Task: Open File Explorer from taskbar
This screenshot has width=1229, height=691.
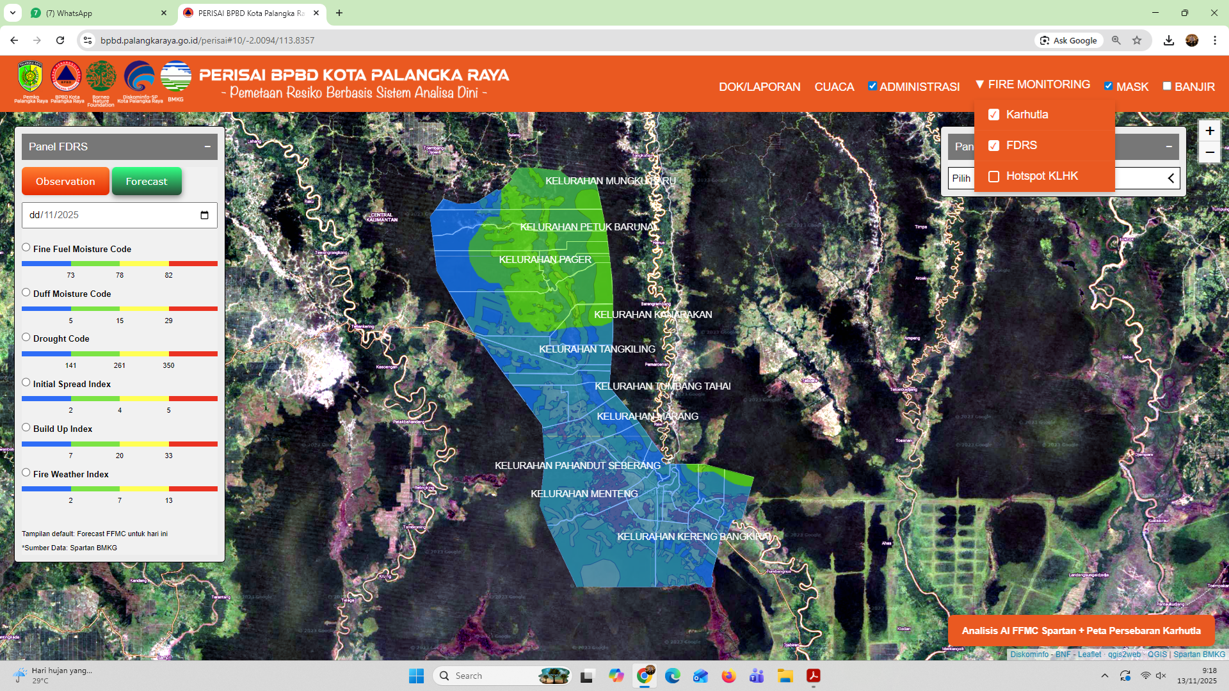Action: (x=785, y=676)
